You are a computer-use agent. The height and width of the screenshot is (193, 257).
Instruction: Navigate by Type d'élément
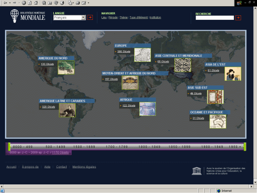[139, 18]
